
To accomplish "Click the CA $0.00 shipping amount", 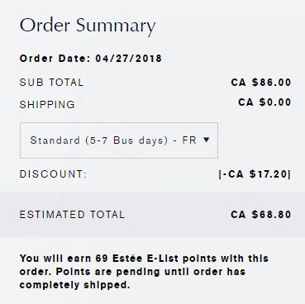I will (x=264, y=102).
